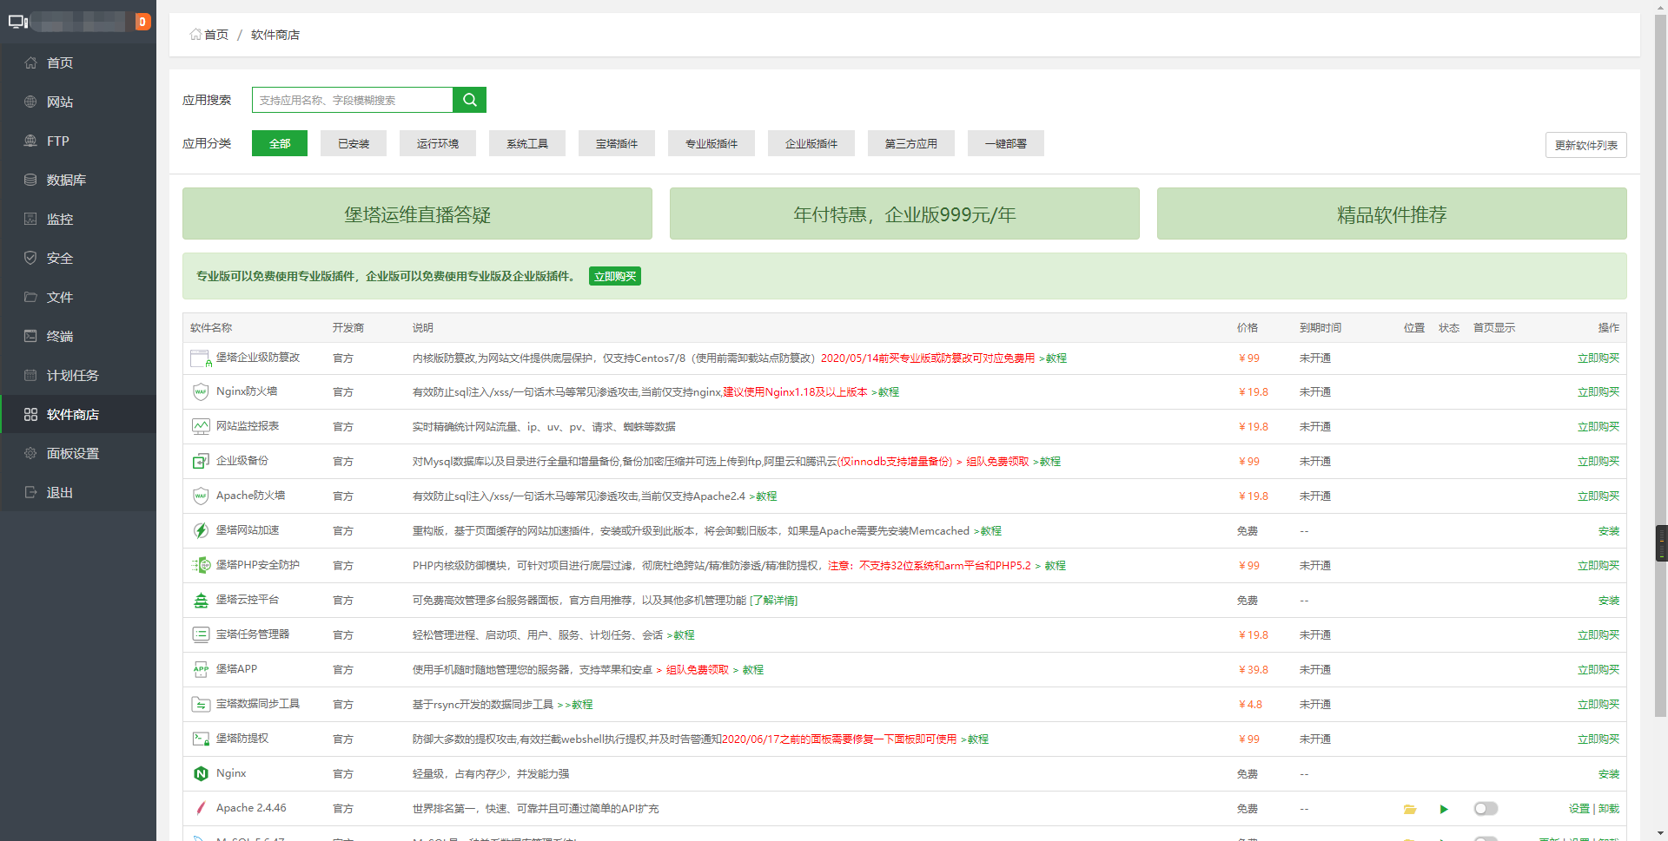Click 组队免费领取 in 堡塔APP row
This screenshot has height=841, width=1668.
click(698, 670)
